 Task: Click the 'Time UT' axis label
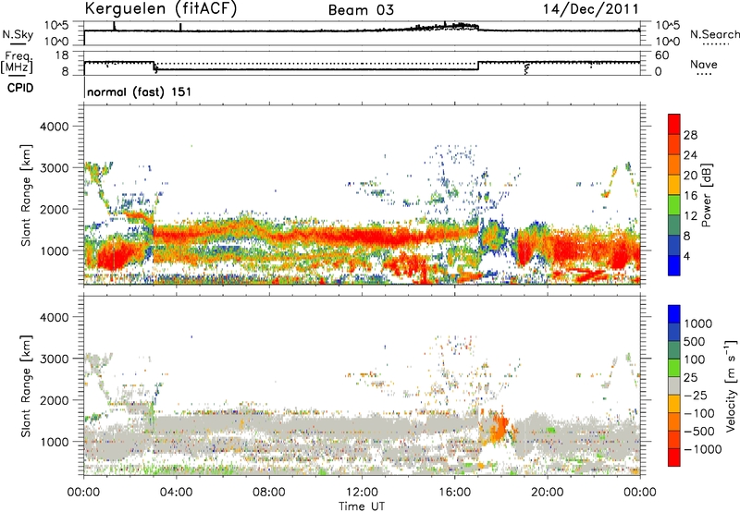pos(362,506)
